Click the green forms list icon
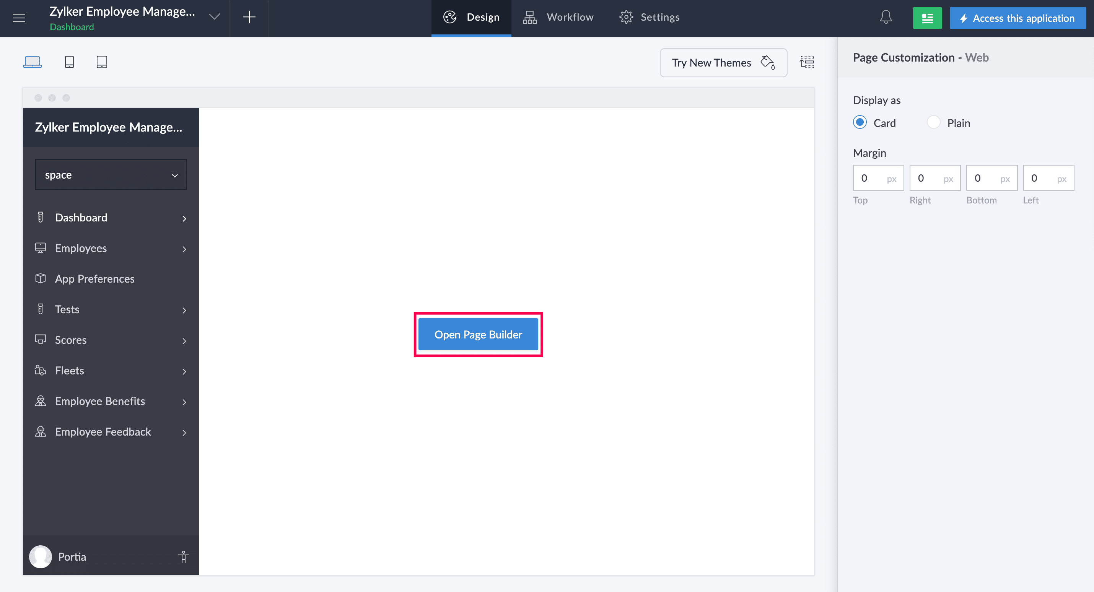The height and width of the screenshot is (592, 1094). click(927, 18)
